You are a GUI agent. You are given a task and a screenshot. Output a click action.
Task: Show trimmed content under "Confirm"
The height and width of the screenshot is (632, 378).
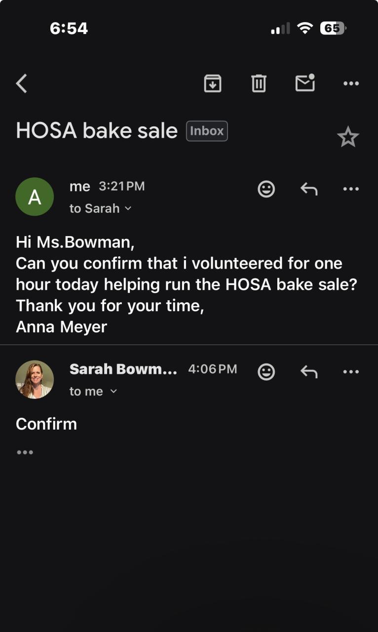[25, 452]
